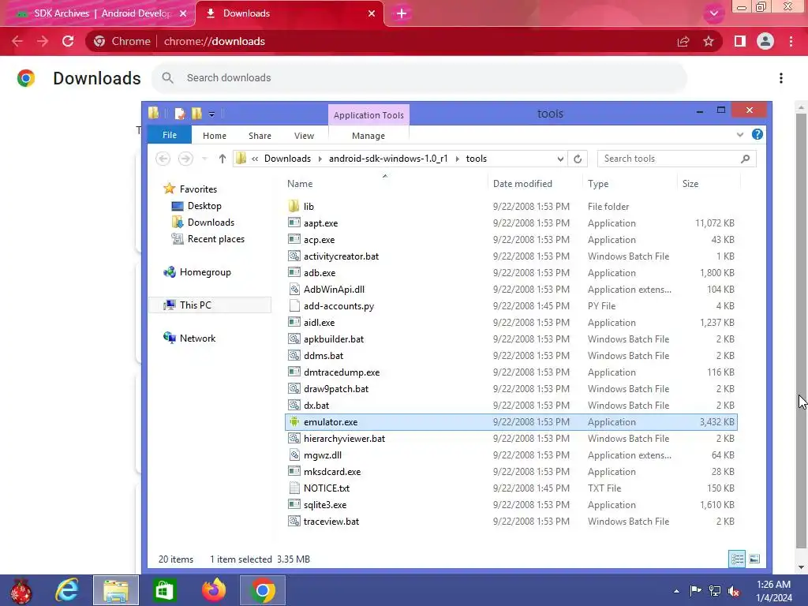808x606 pixels.
Task: Click the add-accounts.py file icon
Action: tap(294, 306)
